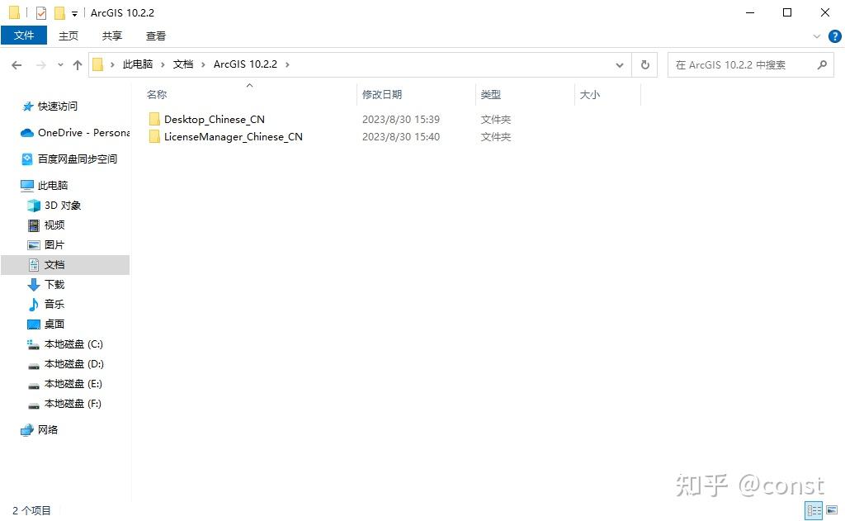
Task: Open 本地磁盘 (D:) drive
Action: coord(73,364)
